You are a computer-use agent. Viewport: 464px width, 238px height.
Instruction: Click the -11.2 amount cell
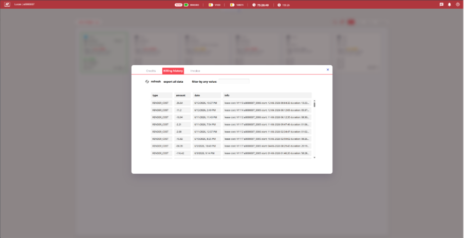[x=182, y=110]
